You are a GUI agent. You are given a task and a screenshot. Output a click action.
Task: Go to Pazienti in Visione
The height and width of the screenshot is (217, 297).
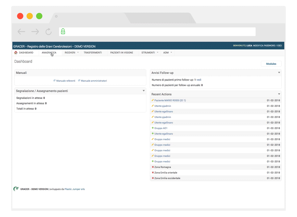(122, 53)
